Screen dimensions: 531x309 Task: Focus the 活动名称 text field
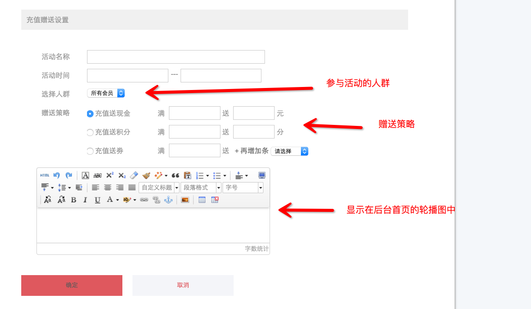176,57
